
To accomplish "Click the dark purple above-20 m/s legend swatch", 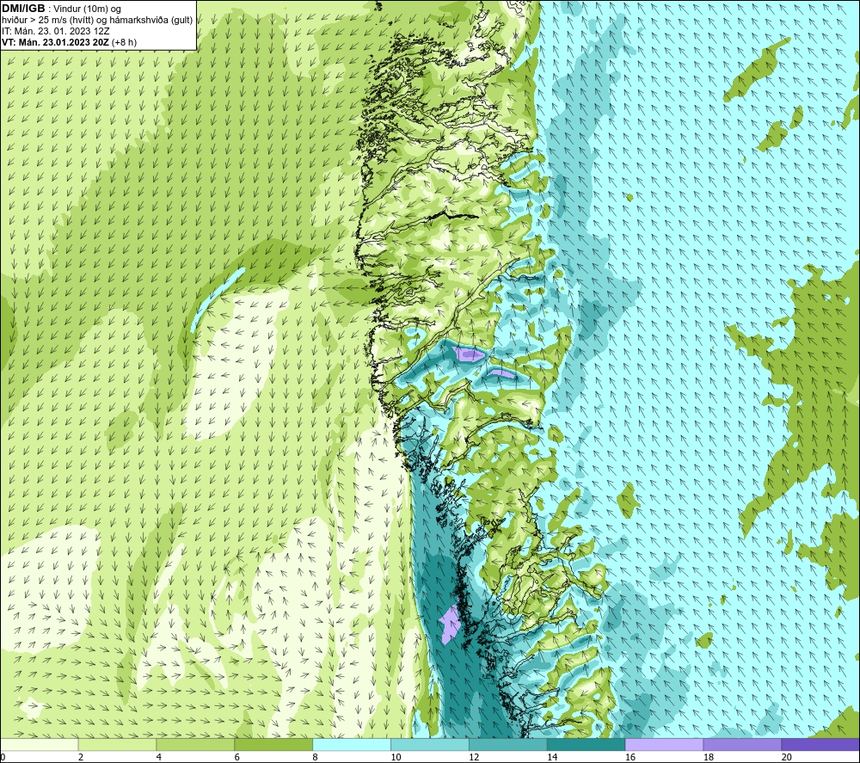I will [820, 745].
